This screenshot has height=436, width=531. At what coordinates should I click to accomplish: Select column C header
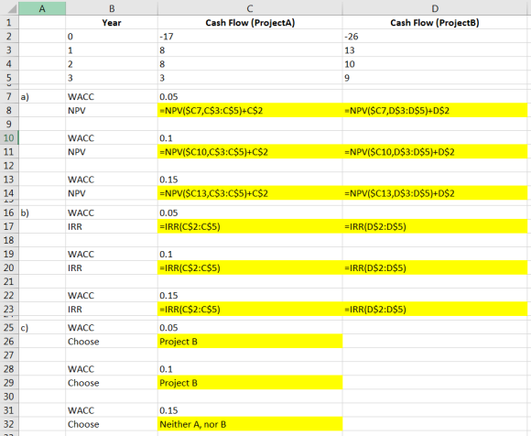click(250, 8)
